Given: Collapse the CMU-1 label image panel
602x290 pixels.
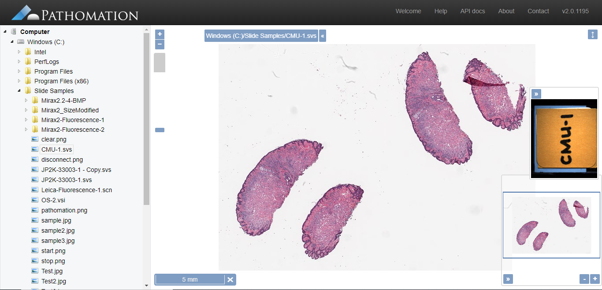Looking at the screenshot, I should click(536, 94).
